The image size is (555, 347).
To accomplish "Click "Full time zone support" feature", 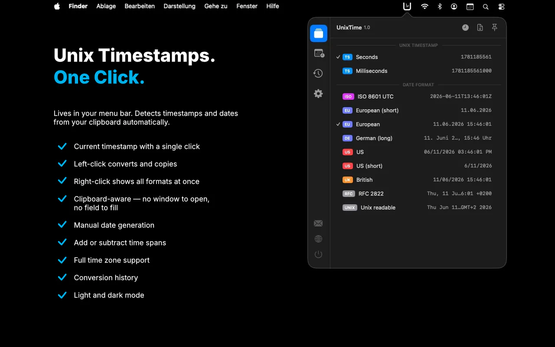I will tap(112, 260).
